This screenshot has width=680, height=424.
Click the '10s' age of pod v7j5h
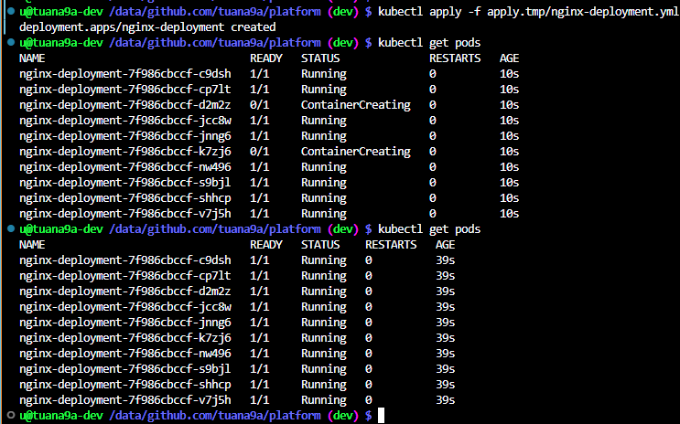(509, 214)
